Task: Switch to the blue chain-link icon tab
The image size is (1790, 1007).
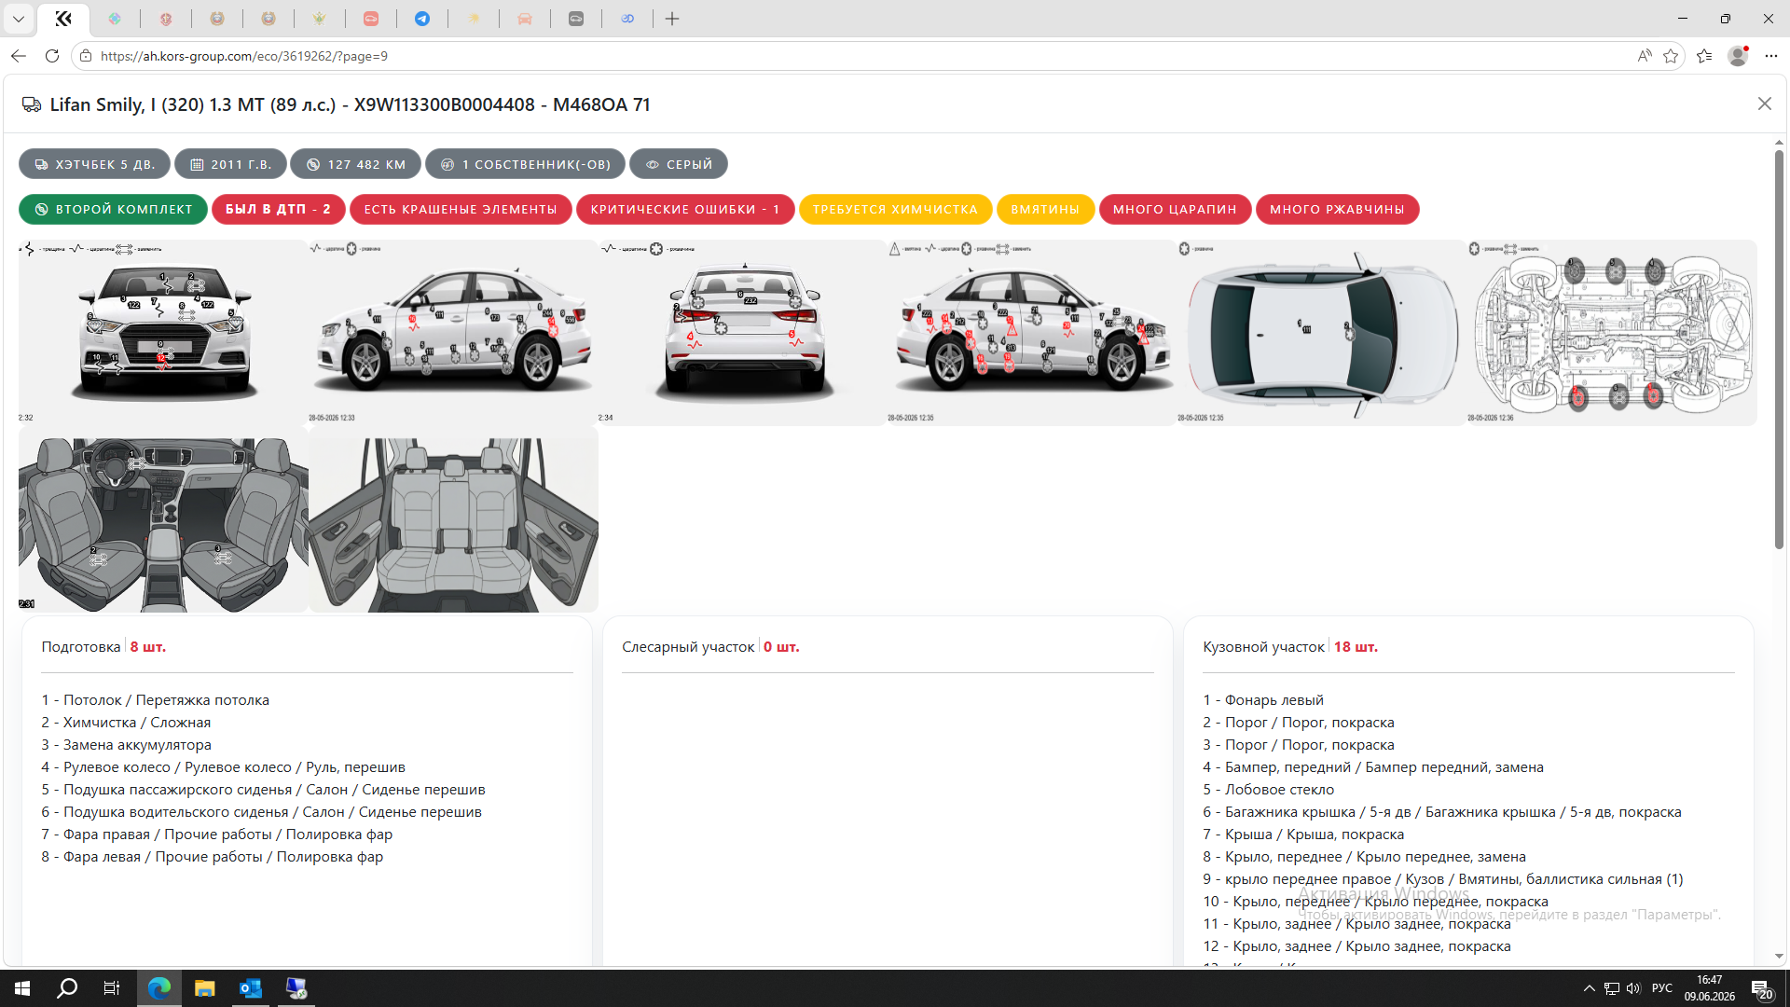Action: click(x=627, y=19)
